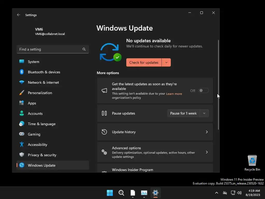Click the Settings gear in taskbar
265x199 pixels.
[x=156, y=193]
